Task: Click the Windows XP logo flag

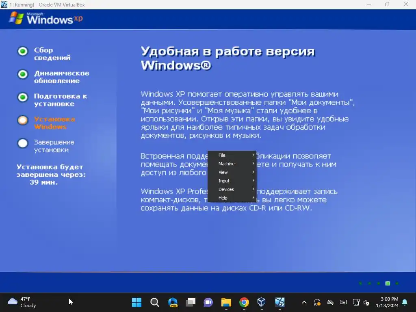Action: (x=16, y=18)
